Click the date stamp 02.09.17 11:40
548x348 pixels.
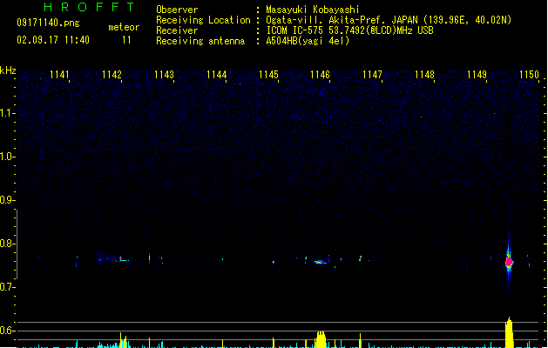53,40
